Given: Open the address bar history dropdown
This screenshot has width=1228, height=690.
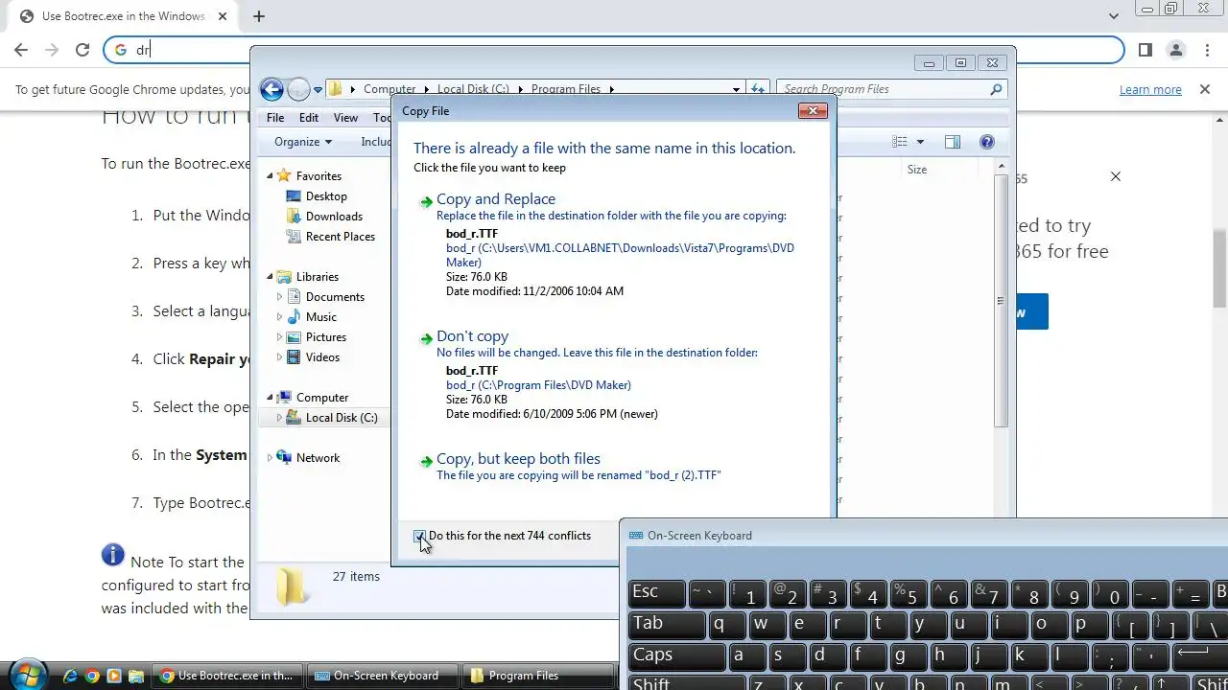Looking at the screenshot, I should (x=736, y=89).
